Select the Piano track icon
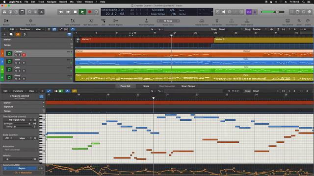 [9, 77]
